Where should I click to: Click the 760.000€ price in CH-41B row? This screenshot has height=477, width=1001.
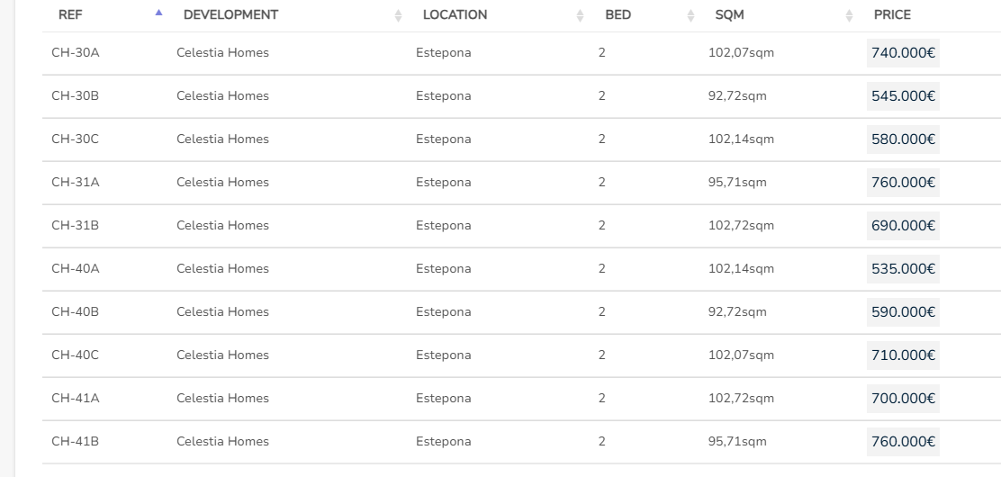[x=903, y=442]
